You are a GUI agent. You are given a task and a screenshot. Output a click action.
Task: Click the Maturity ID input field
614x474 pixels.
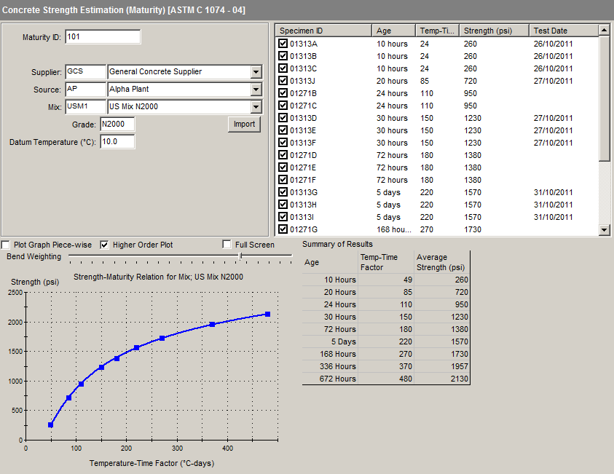103,37
